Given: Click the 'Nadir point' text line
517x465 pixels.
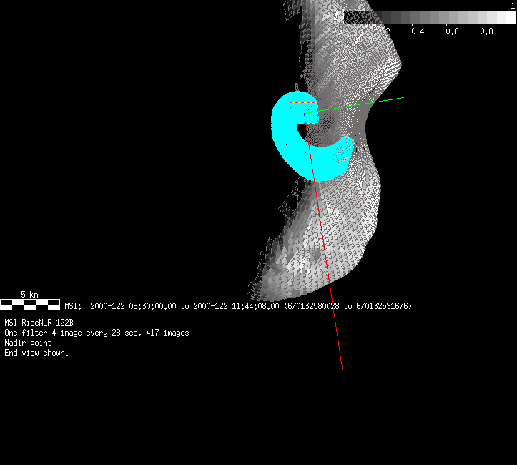Looking at the screenshot, I should tap(28, 343).
